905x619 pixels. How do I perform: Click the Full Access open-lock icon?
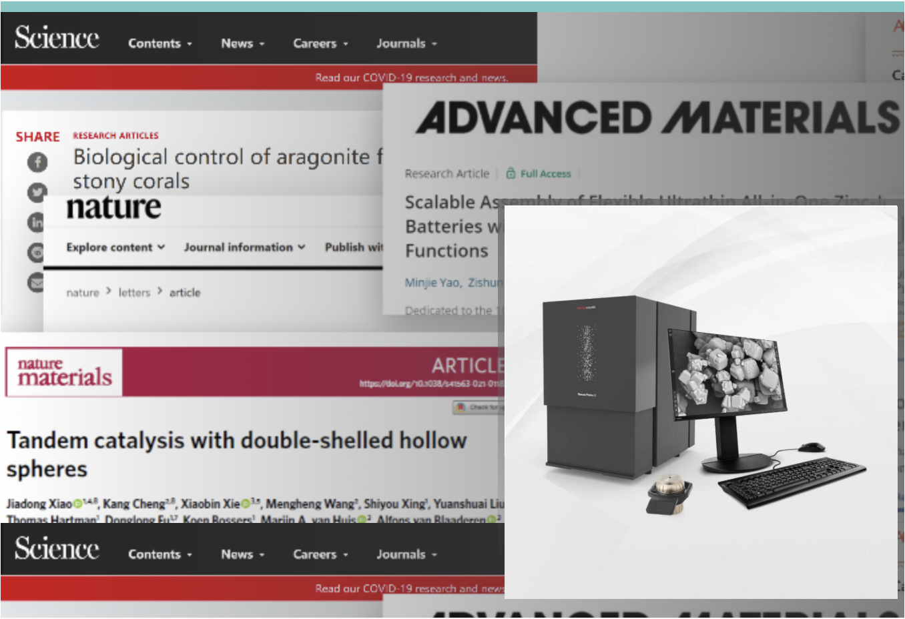point(511,173)
